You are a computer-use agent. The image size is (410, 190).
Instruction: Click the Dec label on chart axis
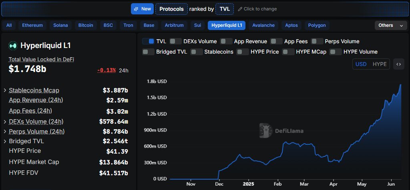tap(219, 184)
